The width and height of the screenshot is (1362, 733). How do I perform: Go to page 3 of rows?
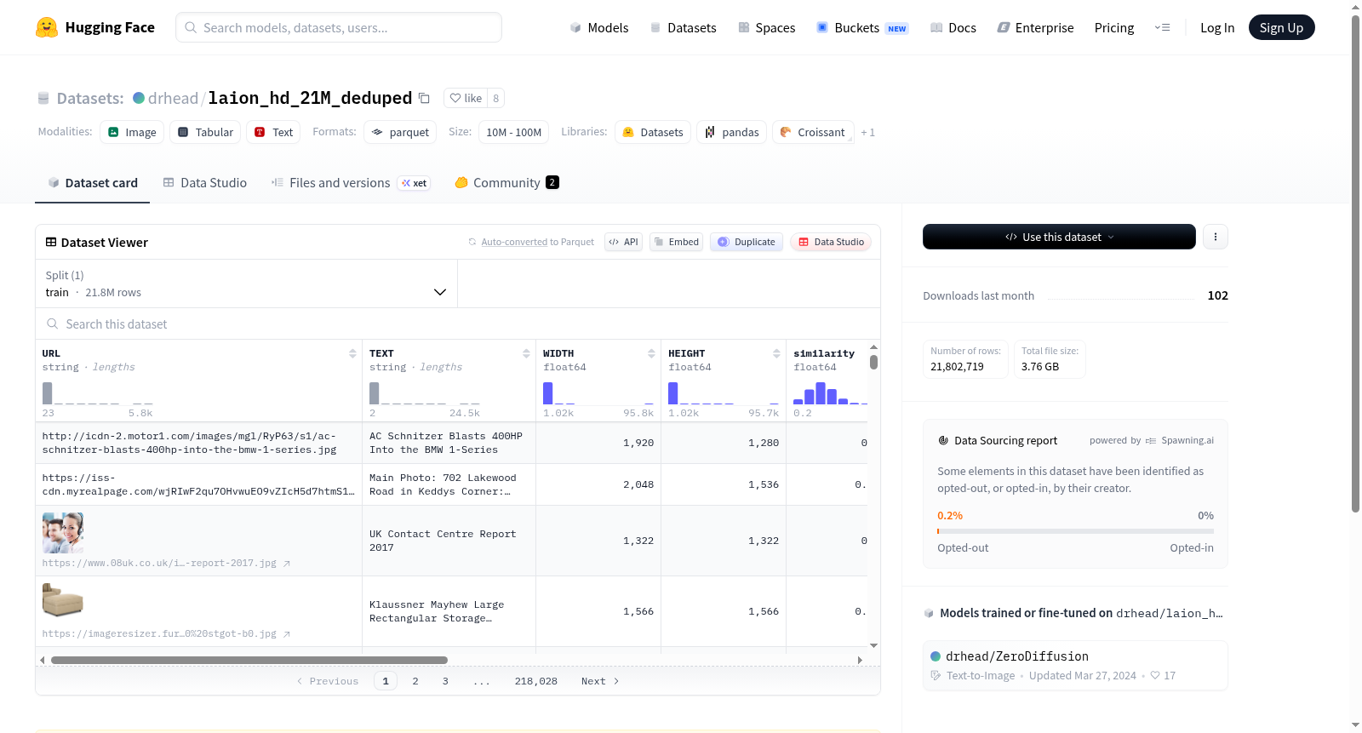click(x=445, y=681)
